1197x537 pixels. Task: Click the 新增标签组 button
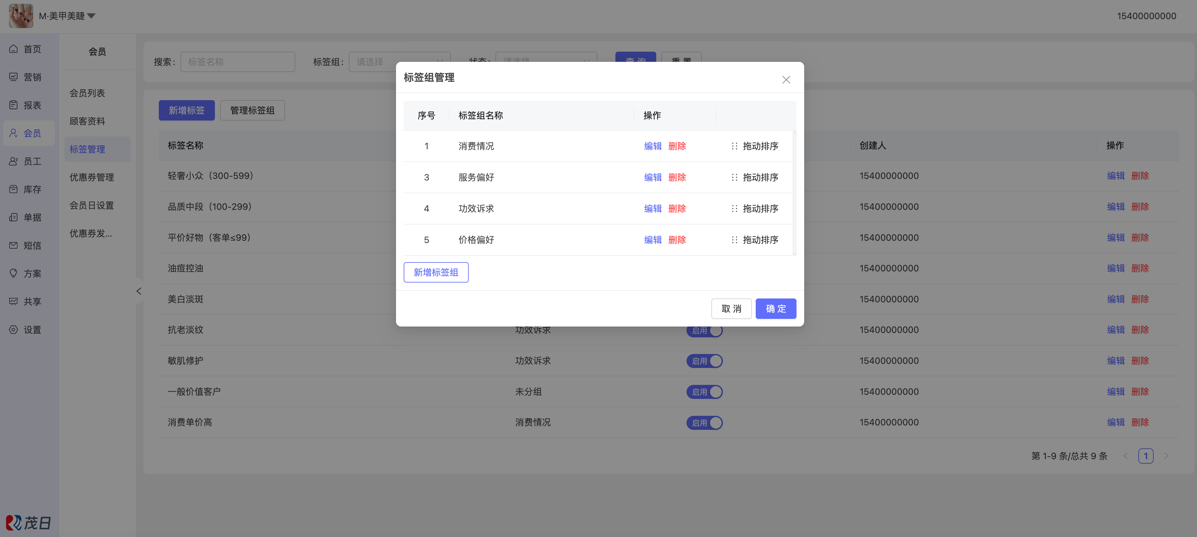(435, 272)
